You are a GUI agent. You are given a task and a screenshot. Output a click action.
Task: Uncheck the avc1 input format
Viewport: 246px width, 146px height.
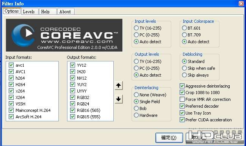(x=11, y=65)
